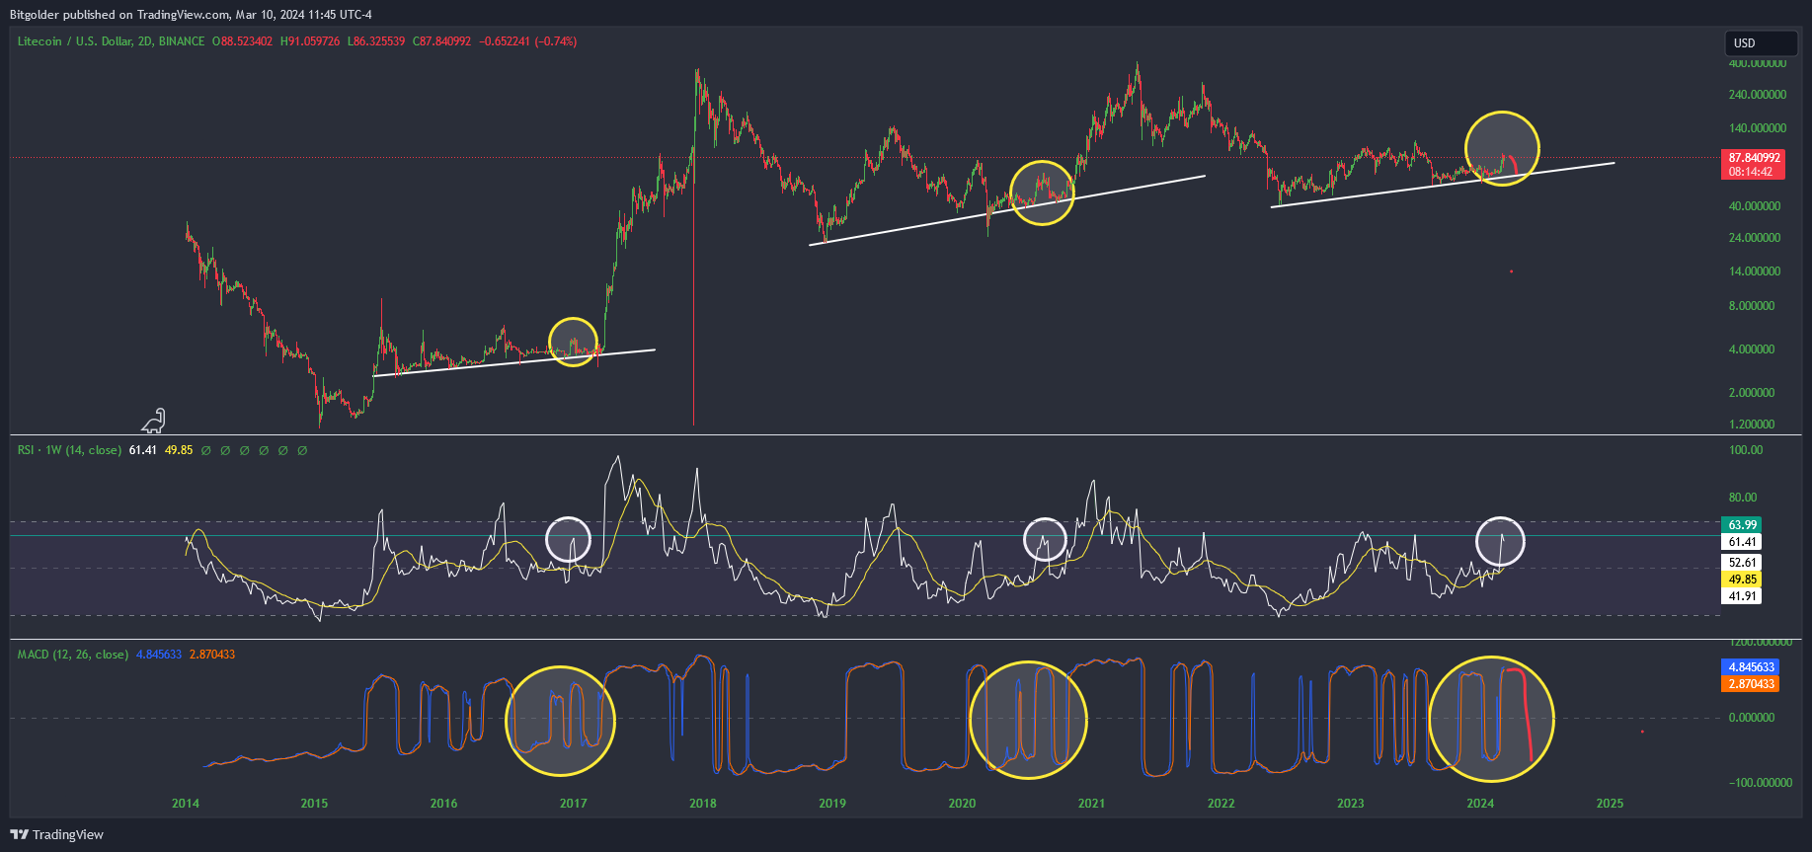Click the 40.000000 price axis label
This screenshot has height=852, width=1812.
pyautogui.click(x=1755, y=206)
